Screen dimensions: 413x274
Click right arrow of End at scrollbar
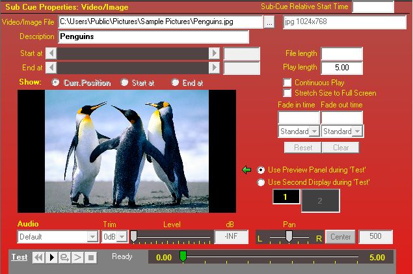pos(214,68)
